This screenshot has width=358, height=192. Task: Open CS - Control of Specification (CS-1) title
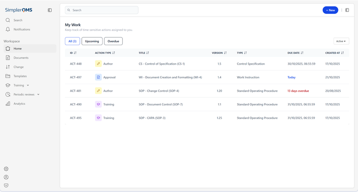click(x=162, y=64)
